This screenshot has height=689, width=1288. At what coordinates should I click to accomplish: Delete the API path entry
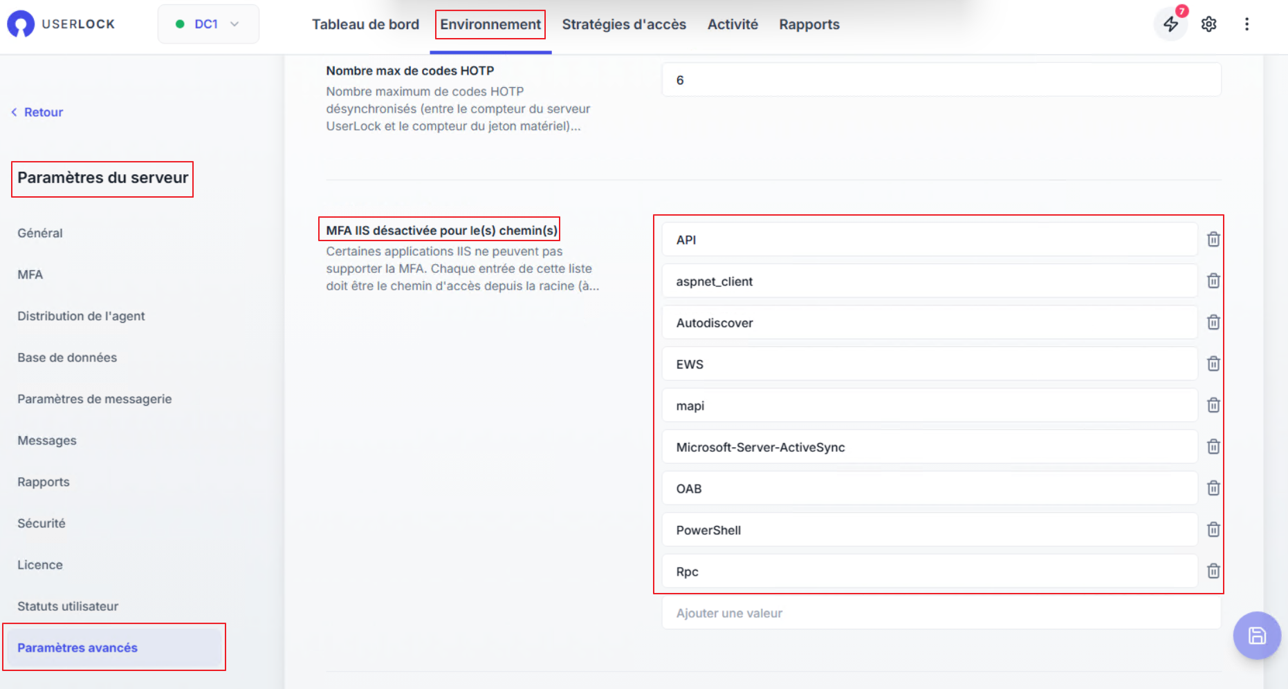click(x=1213, y=240)
